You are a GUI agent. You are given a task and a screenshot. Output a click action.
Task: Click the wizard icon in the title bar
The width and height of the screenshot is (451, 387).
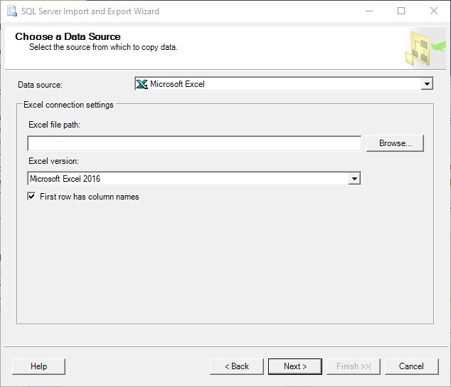(12, 11)
